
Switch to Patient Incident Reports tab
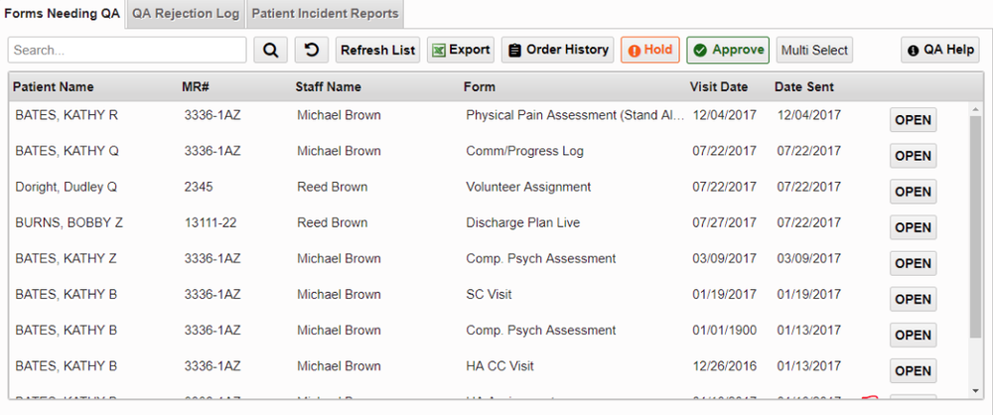[325, 14]
